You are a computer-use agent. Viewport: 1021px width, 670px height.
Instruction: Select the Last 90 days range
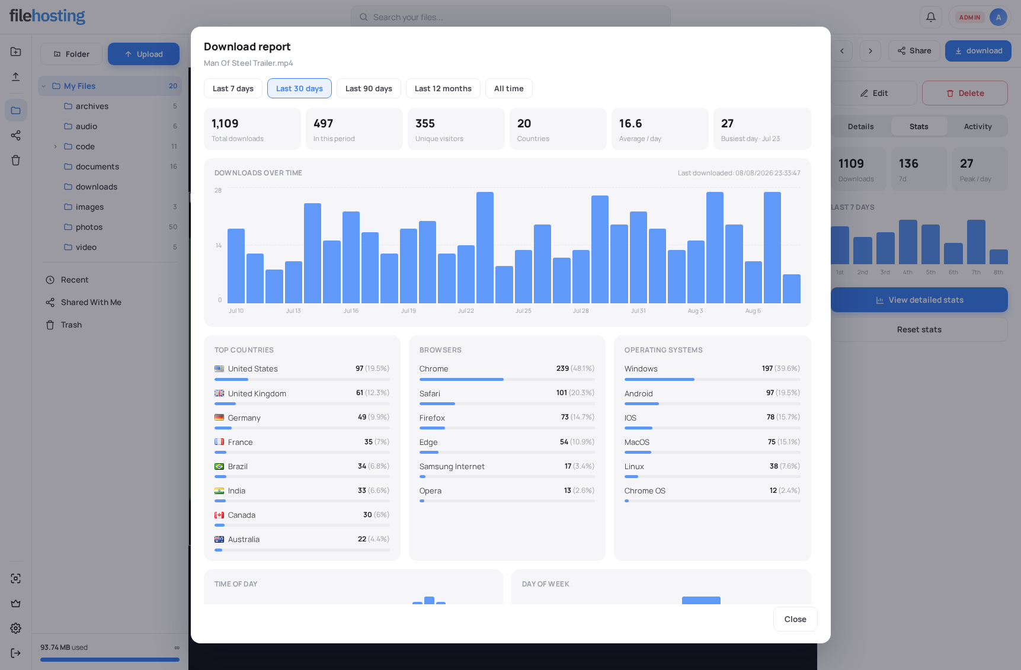pos(369,88)
